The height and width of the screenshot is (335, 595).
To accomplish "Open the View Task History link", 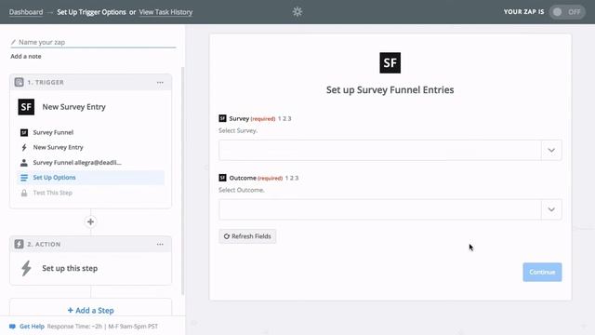I will click(x=165, y=12).
